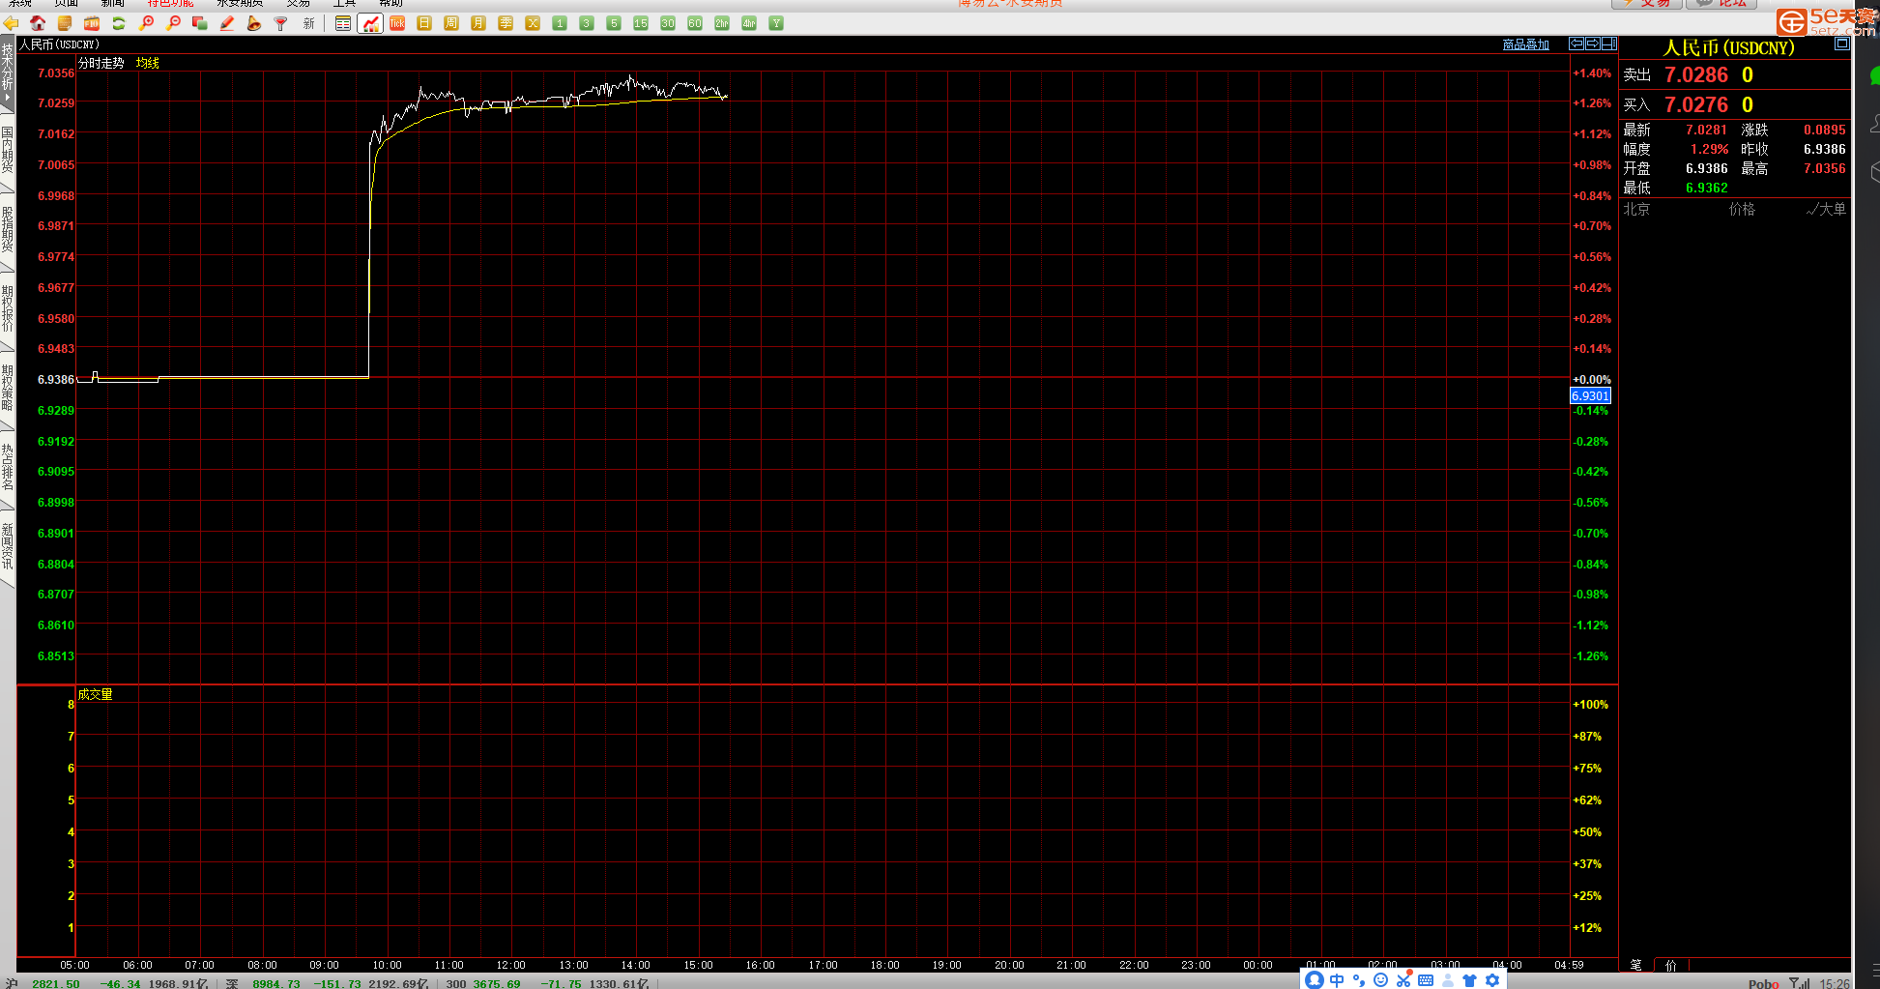Click the green refresh icon
Image resolution: width=1880 pixels, height=989 pixels.
coord(119,23)
